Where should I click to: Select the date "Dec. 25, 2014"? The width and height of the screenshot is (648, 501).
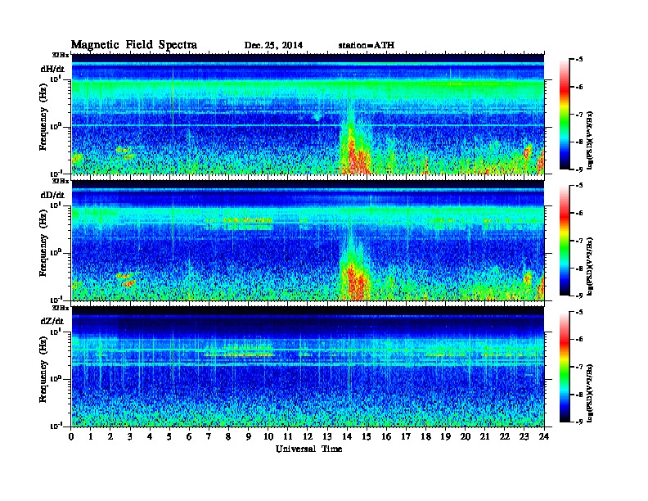(273, 46)
